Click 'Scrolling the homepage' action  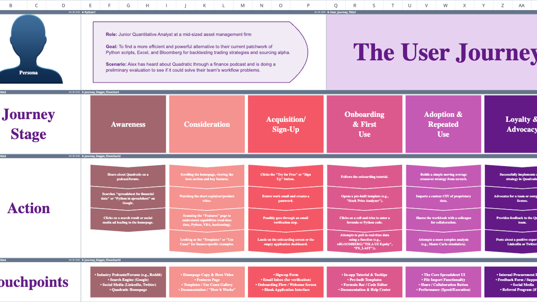[207, 177]
